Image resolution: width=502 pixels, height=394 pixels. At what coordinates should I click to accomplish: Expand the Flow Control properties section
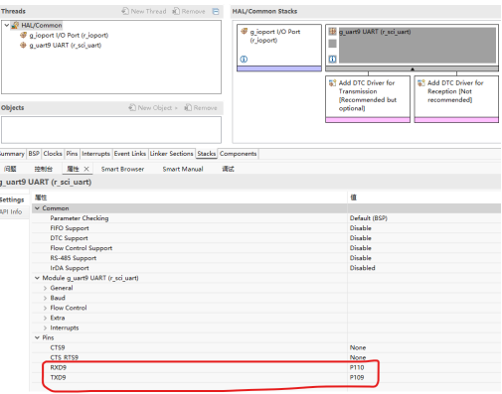[x=45, y=308]
